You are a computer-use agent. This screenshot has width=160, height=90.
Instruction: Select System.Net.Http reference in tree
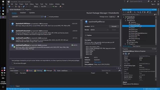[x=135, y=35]
